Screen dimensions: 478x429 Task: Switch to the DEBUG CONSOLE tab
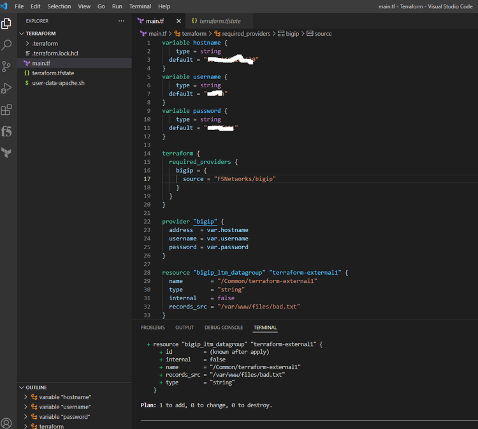point(223,328)
